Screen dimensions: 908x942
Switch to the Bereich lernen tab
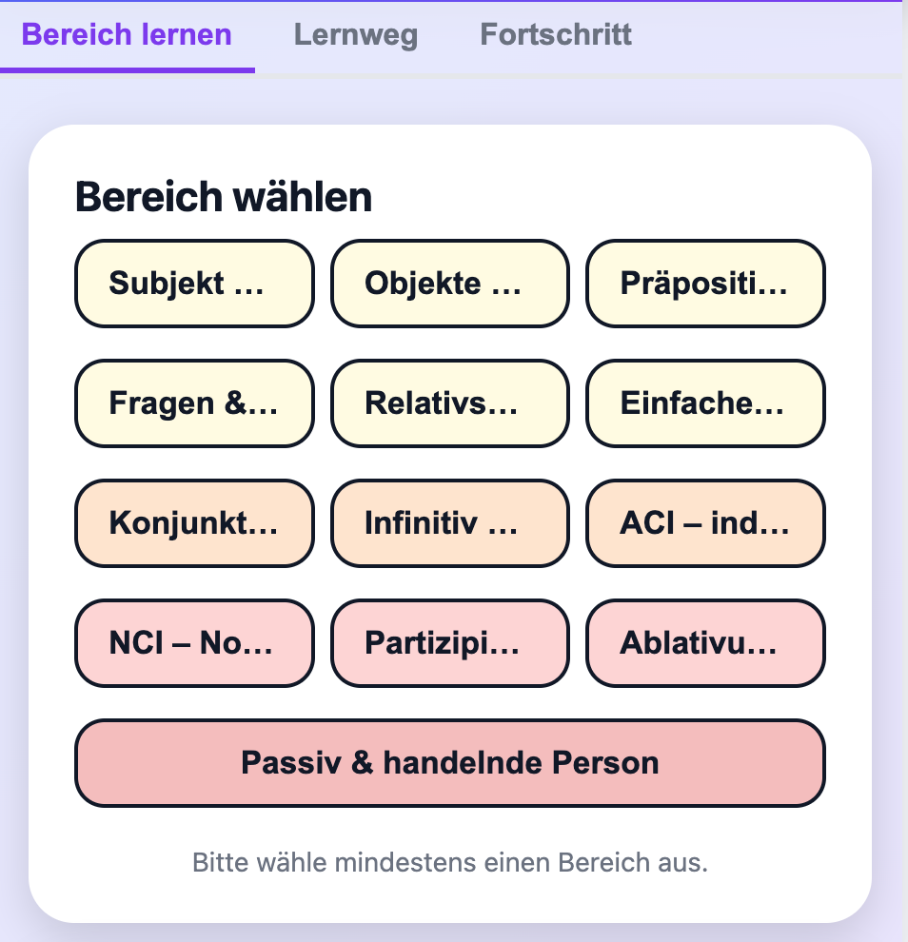(x=127, y=35)
